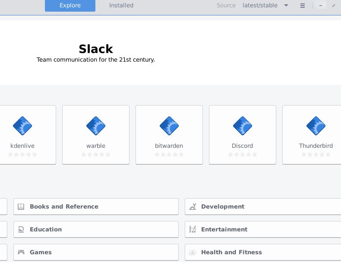Click the kdenlive app icon
Image resolution: width=341 pixels, height=262 pixels.
coord(22,126)
